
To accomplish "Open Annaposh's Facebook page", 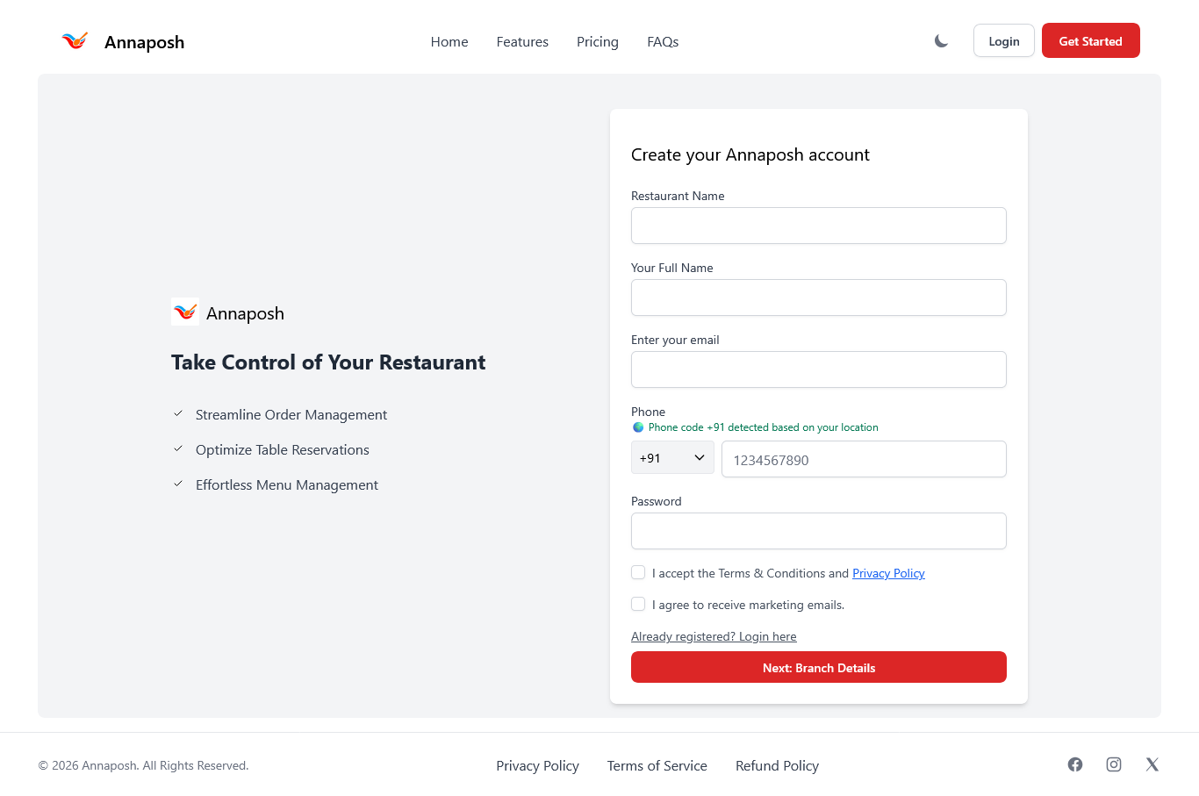I will point(1075,764).
